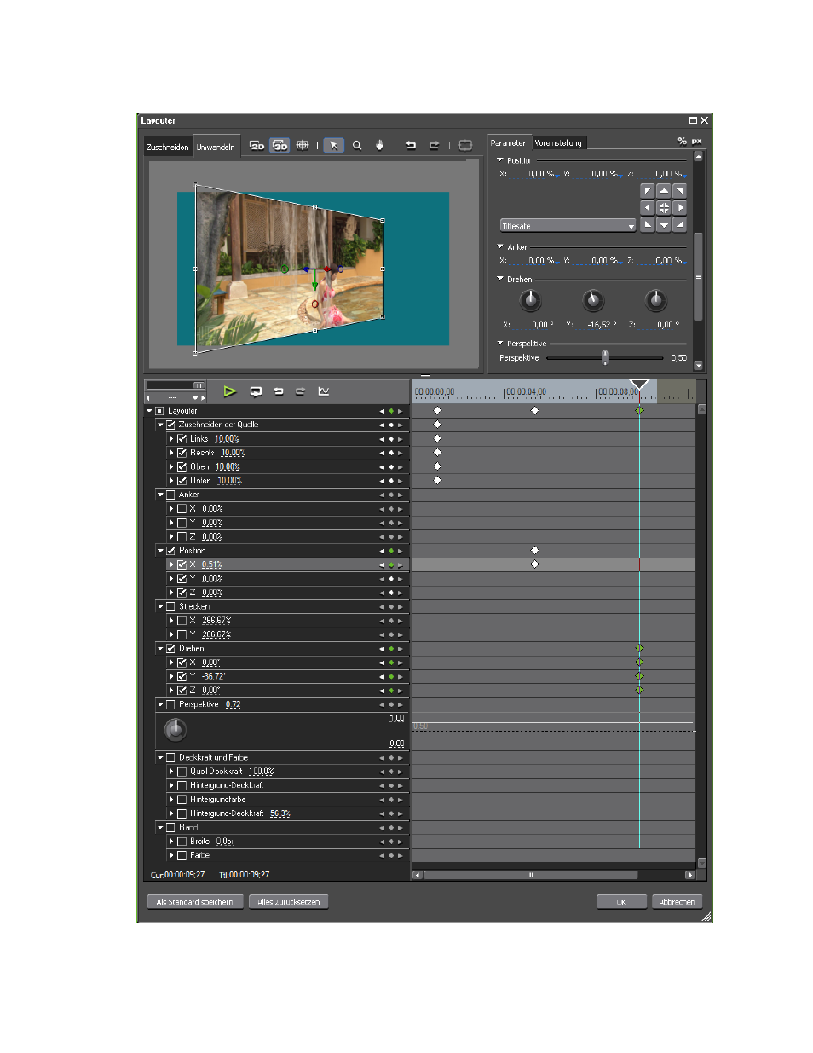
Task: Enable the Perspektive checkbox
Action: coord(170,705)
